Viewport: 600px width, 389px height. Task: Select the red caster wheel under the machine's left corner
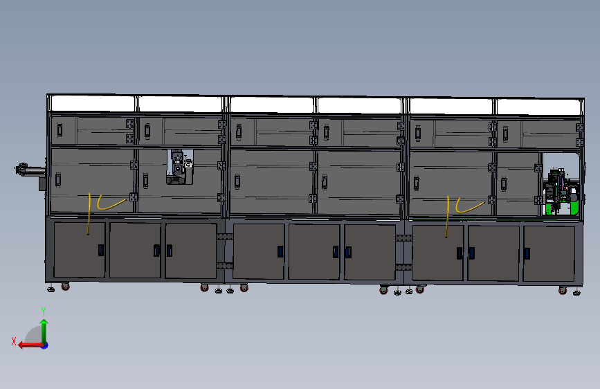click(66, 287)
